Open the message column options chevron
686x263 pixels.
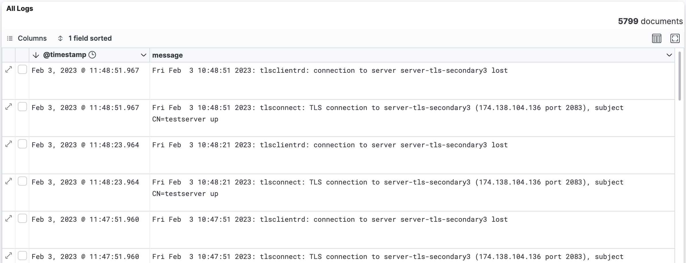[x=669, y=55]
